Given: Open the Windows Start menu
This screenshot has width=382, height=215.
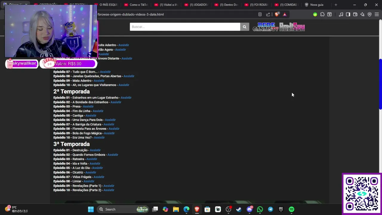Looking at the screenshot, I should [91, 209].
